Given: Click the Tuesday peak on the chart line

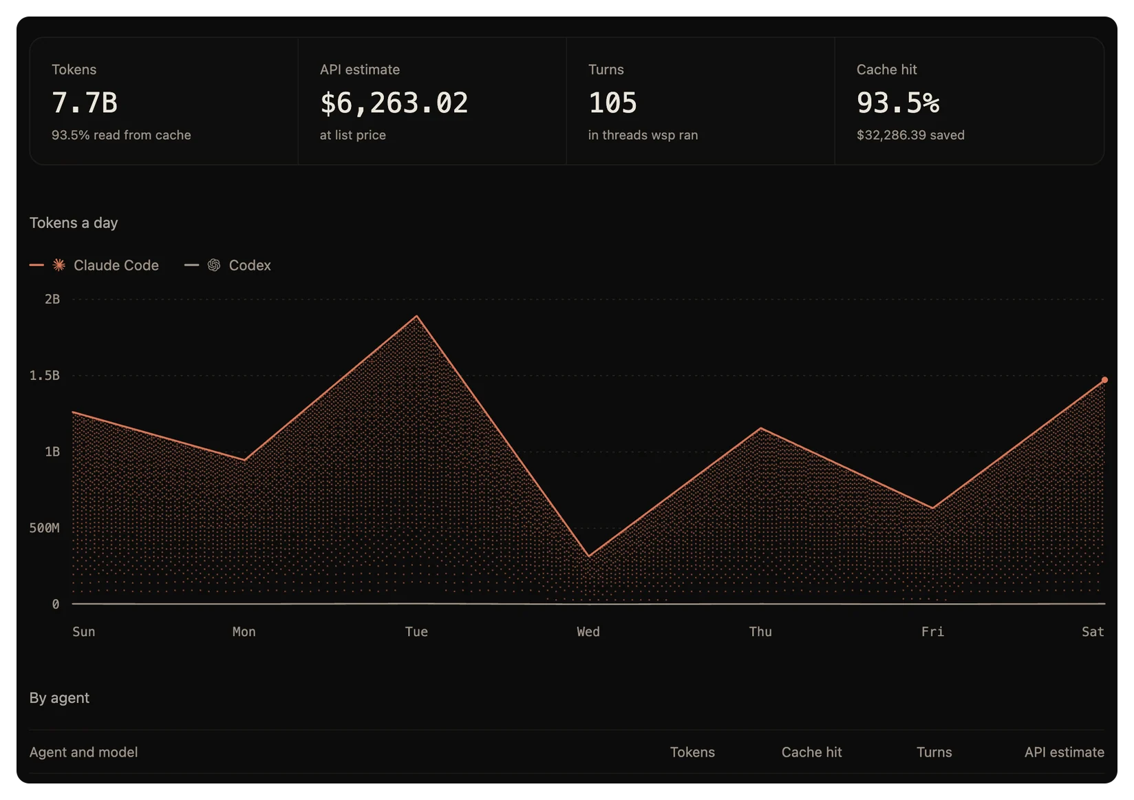Looking at the screenshot, I should 416,316.
